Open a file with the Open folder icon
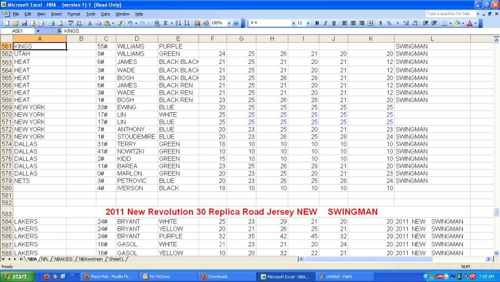Screen dimensions: 500x282 pos(16,23)
